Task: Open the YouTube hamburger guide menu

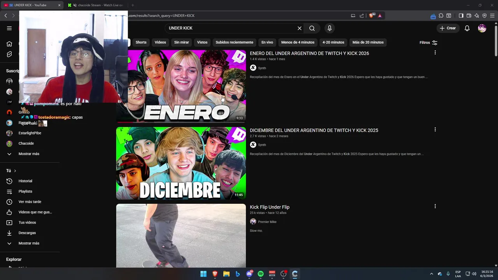Action: (9, 28)
